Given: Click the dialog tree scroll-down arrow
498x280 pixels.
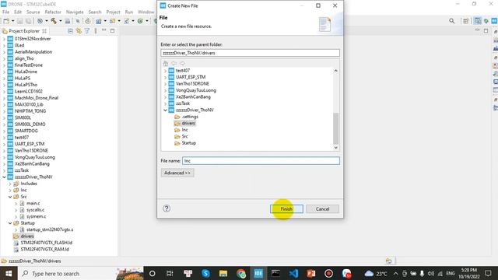Looking at the screenshot, I should point(335,147).
